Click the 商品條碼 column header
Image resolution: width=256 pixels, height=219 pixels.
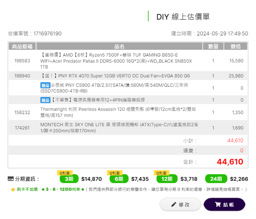[22, 46]
